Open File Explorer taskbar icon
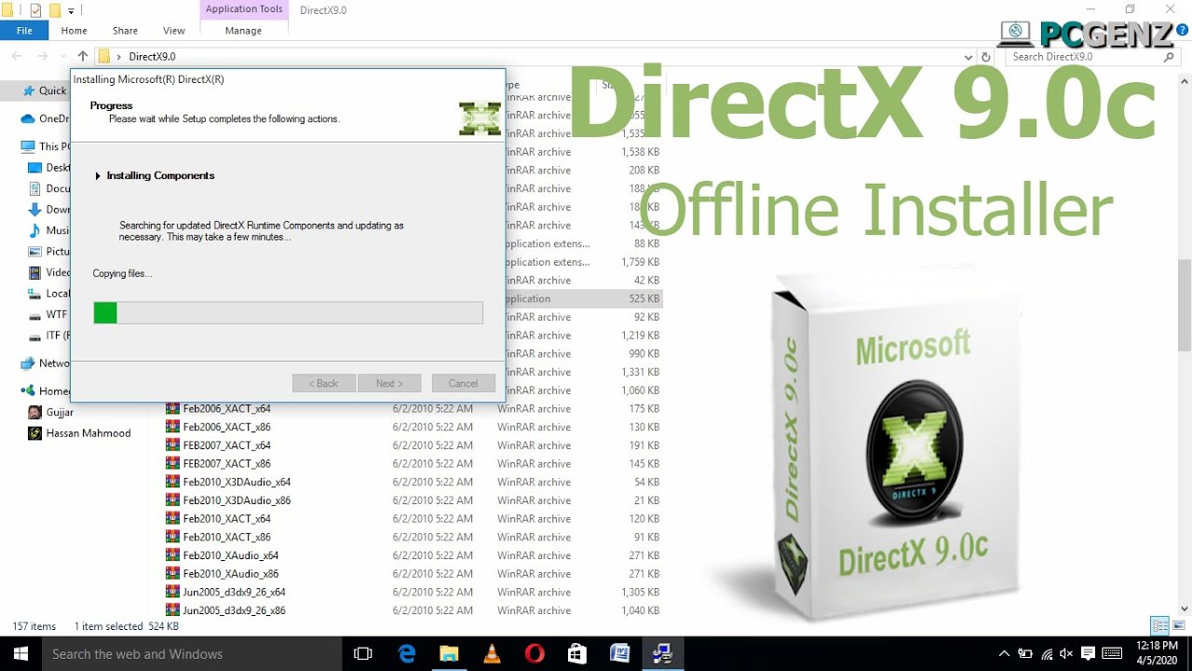The height and width of the screenshot is (671, 1192). 449,654
